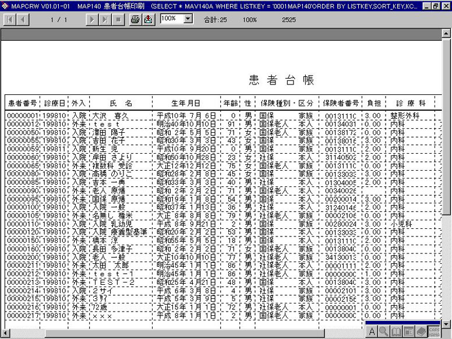Image resolution: width=452 pixels, height=339 pixels.
Task: Go to the first page of report
Action: (x=10, y=19)
